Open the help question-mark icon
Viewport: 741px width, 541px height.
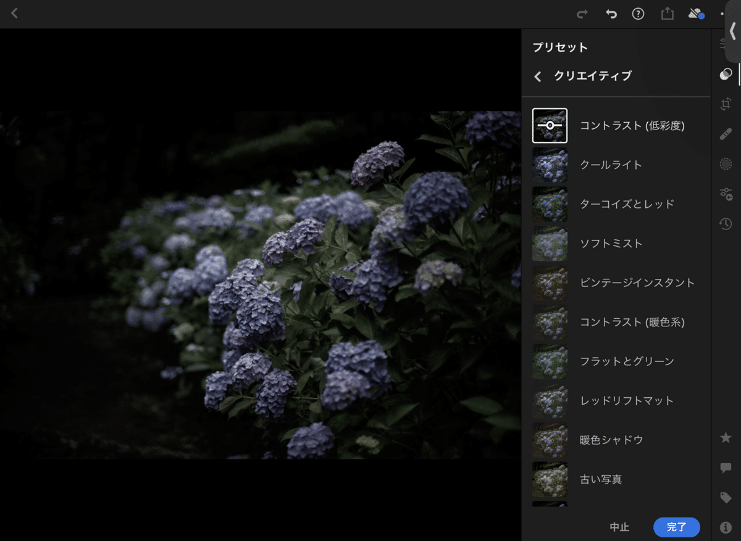pos(638,14)
